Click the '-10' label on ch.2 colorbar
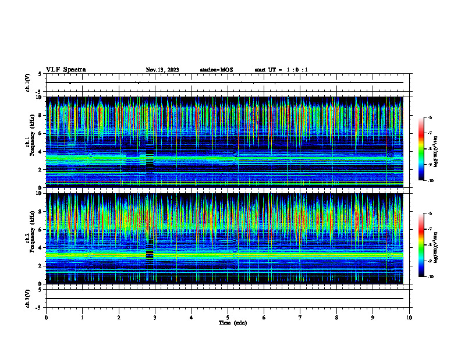Viewport: 461px width, 356px height. 430,277
